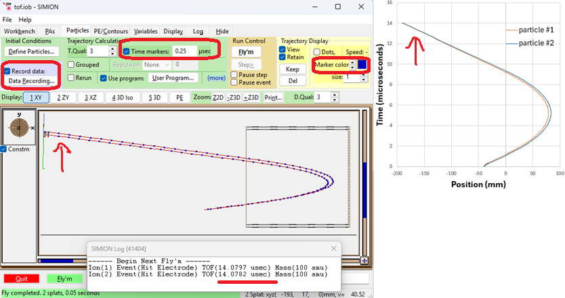This screenshot has width=565, height=298.
Task: Click Ion(2) TOF log line
Action: [x=208, y=274]
